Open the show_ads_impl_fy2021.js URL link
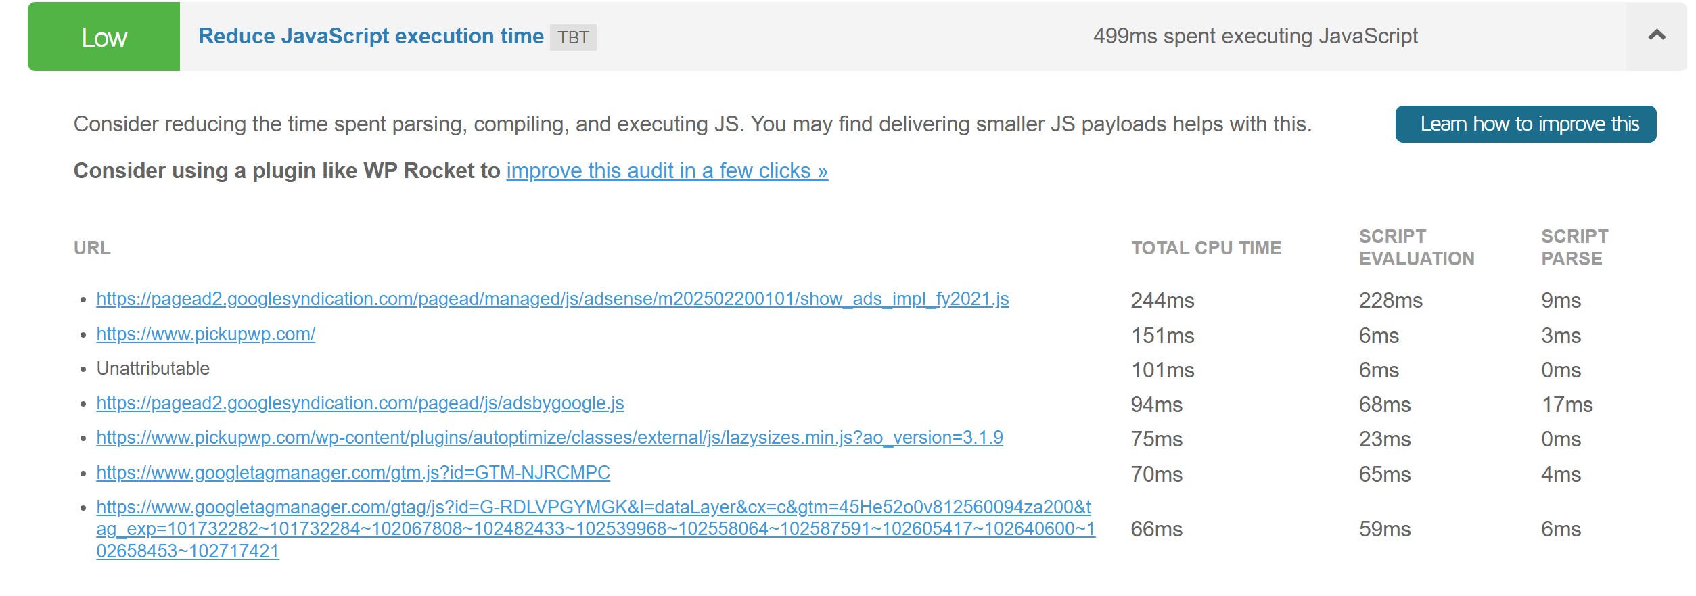This screenshot has height=596, width=1696. [x=553, y=299]
